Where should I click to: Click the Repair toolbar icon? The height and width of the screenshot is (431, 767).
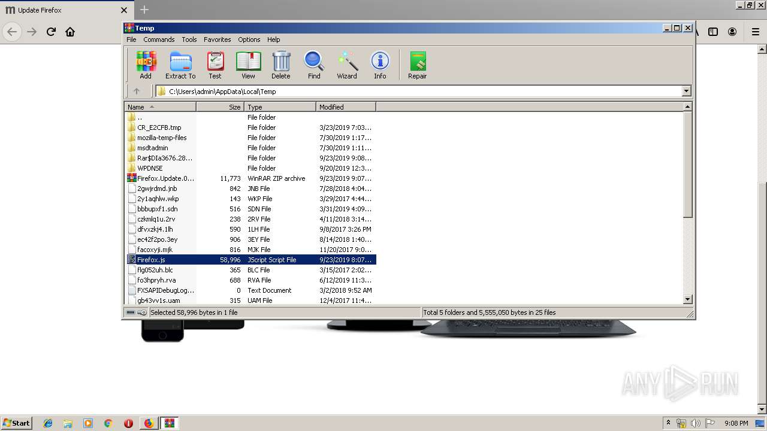coord(418,65)
